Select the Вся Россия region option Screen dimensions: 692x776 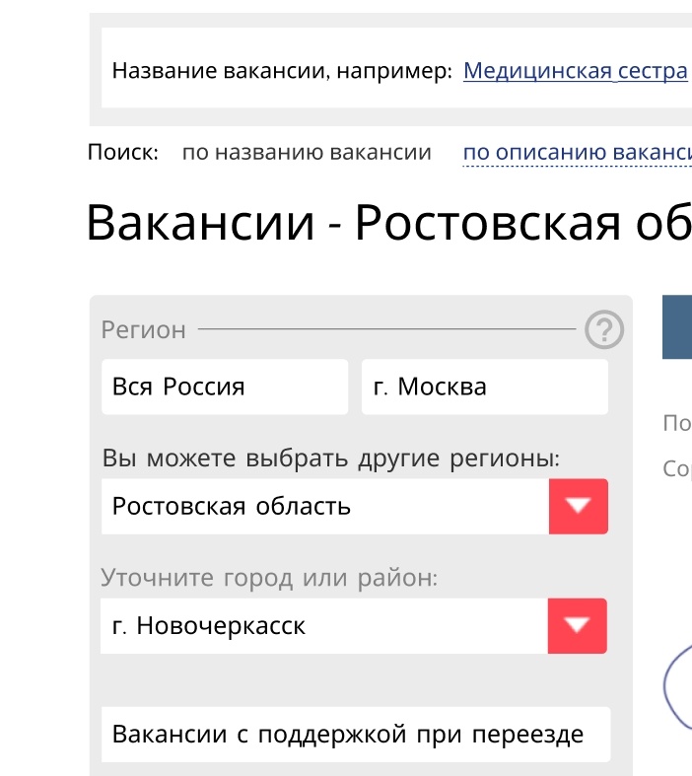coord(224,387)
